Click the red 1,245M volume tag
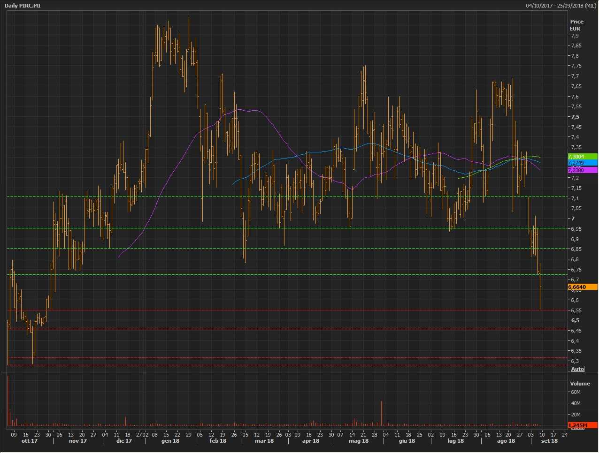 click(582, 425)
